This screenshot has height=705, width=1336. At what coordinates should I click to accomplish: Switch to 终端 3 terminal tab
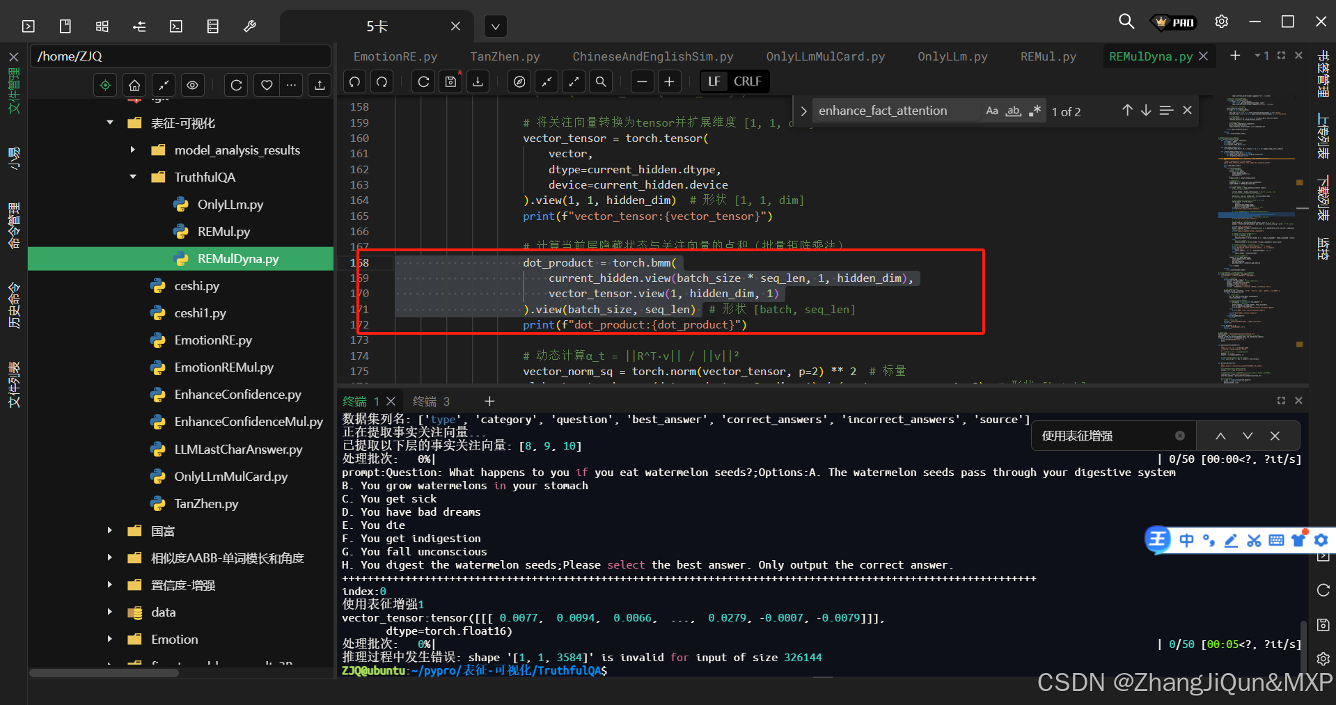[x=431, y=402]
